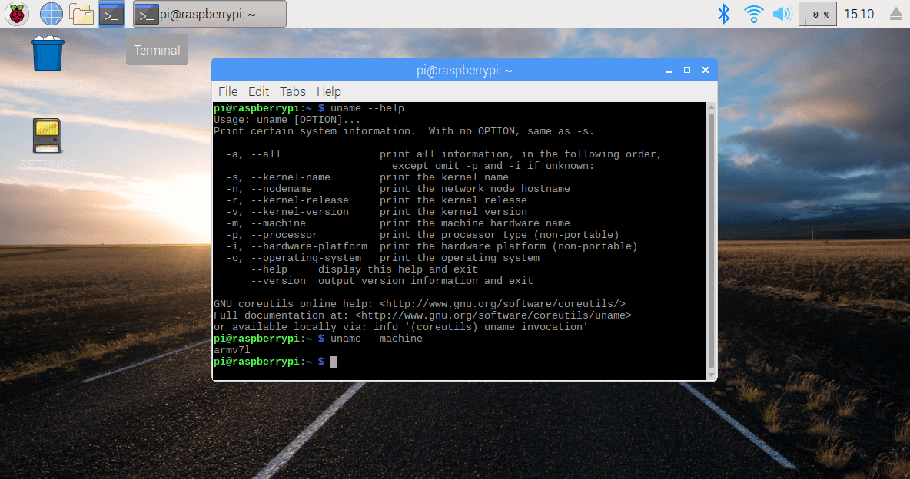Click the pi@raspberrypi window title bar
Viewport: 910px width, 479px height.
click(x=463, y=69)
